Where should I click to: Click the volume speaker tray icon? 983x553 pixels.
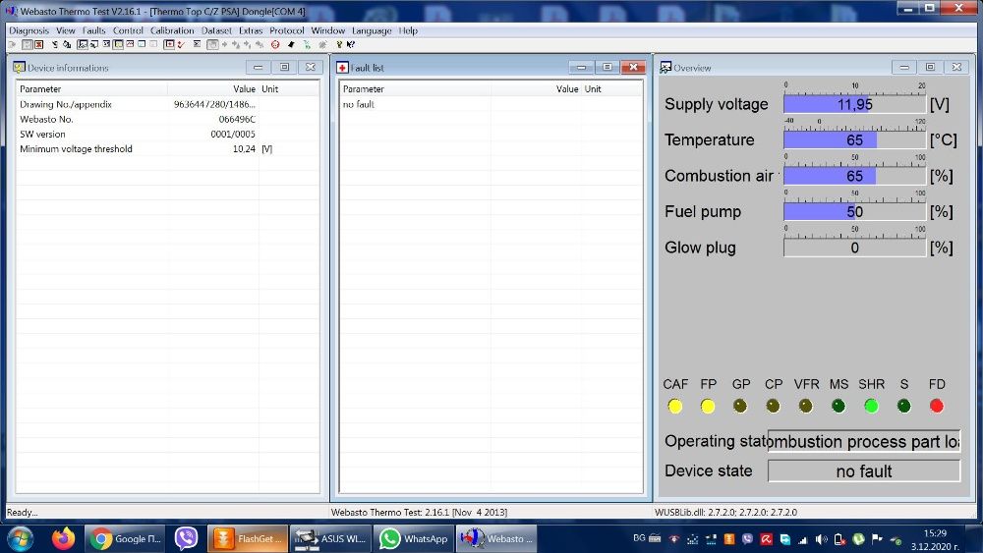click(x=821, y=539)
